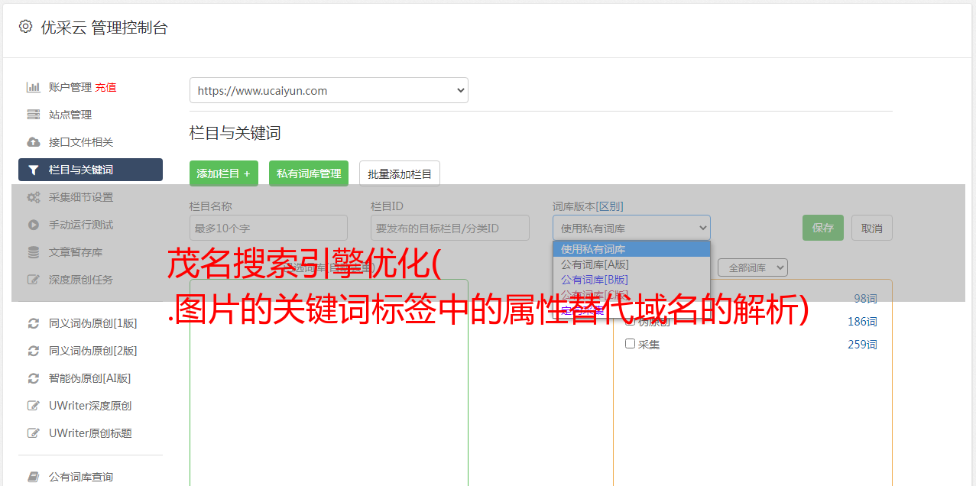The height and width of the screenshot is (486, 976).
Task: Click the 栏目名称 input field
Action: [x=268, y=228]
